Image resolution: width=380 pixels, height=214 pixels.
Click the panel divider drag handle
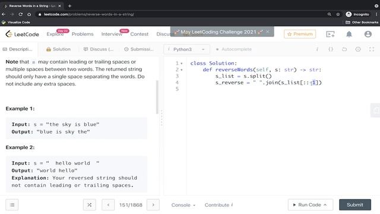click(161, 118)
